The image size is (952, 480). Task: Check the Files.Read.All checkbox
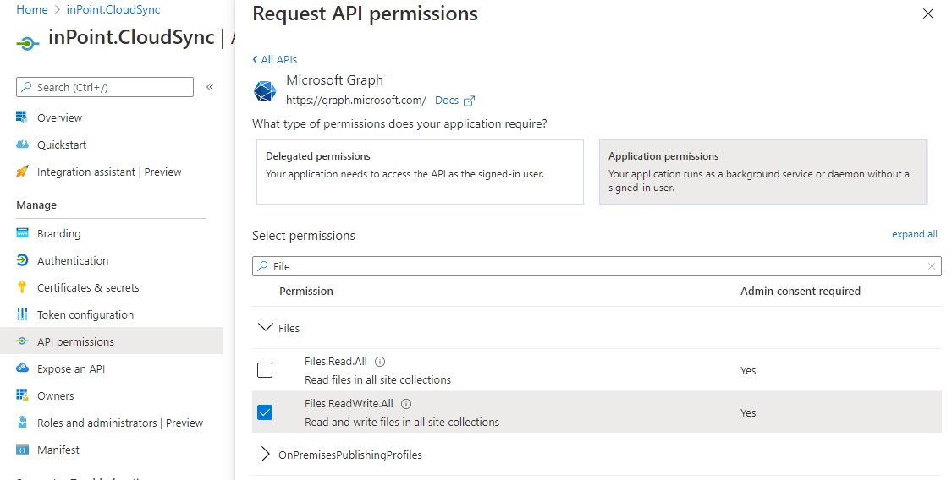265,369
